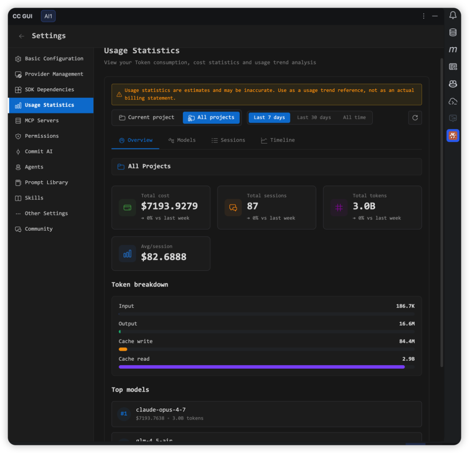Click the $7193.9279 total cost value
469x453 pixels.
pos(169,206)
